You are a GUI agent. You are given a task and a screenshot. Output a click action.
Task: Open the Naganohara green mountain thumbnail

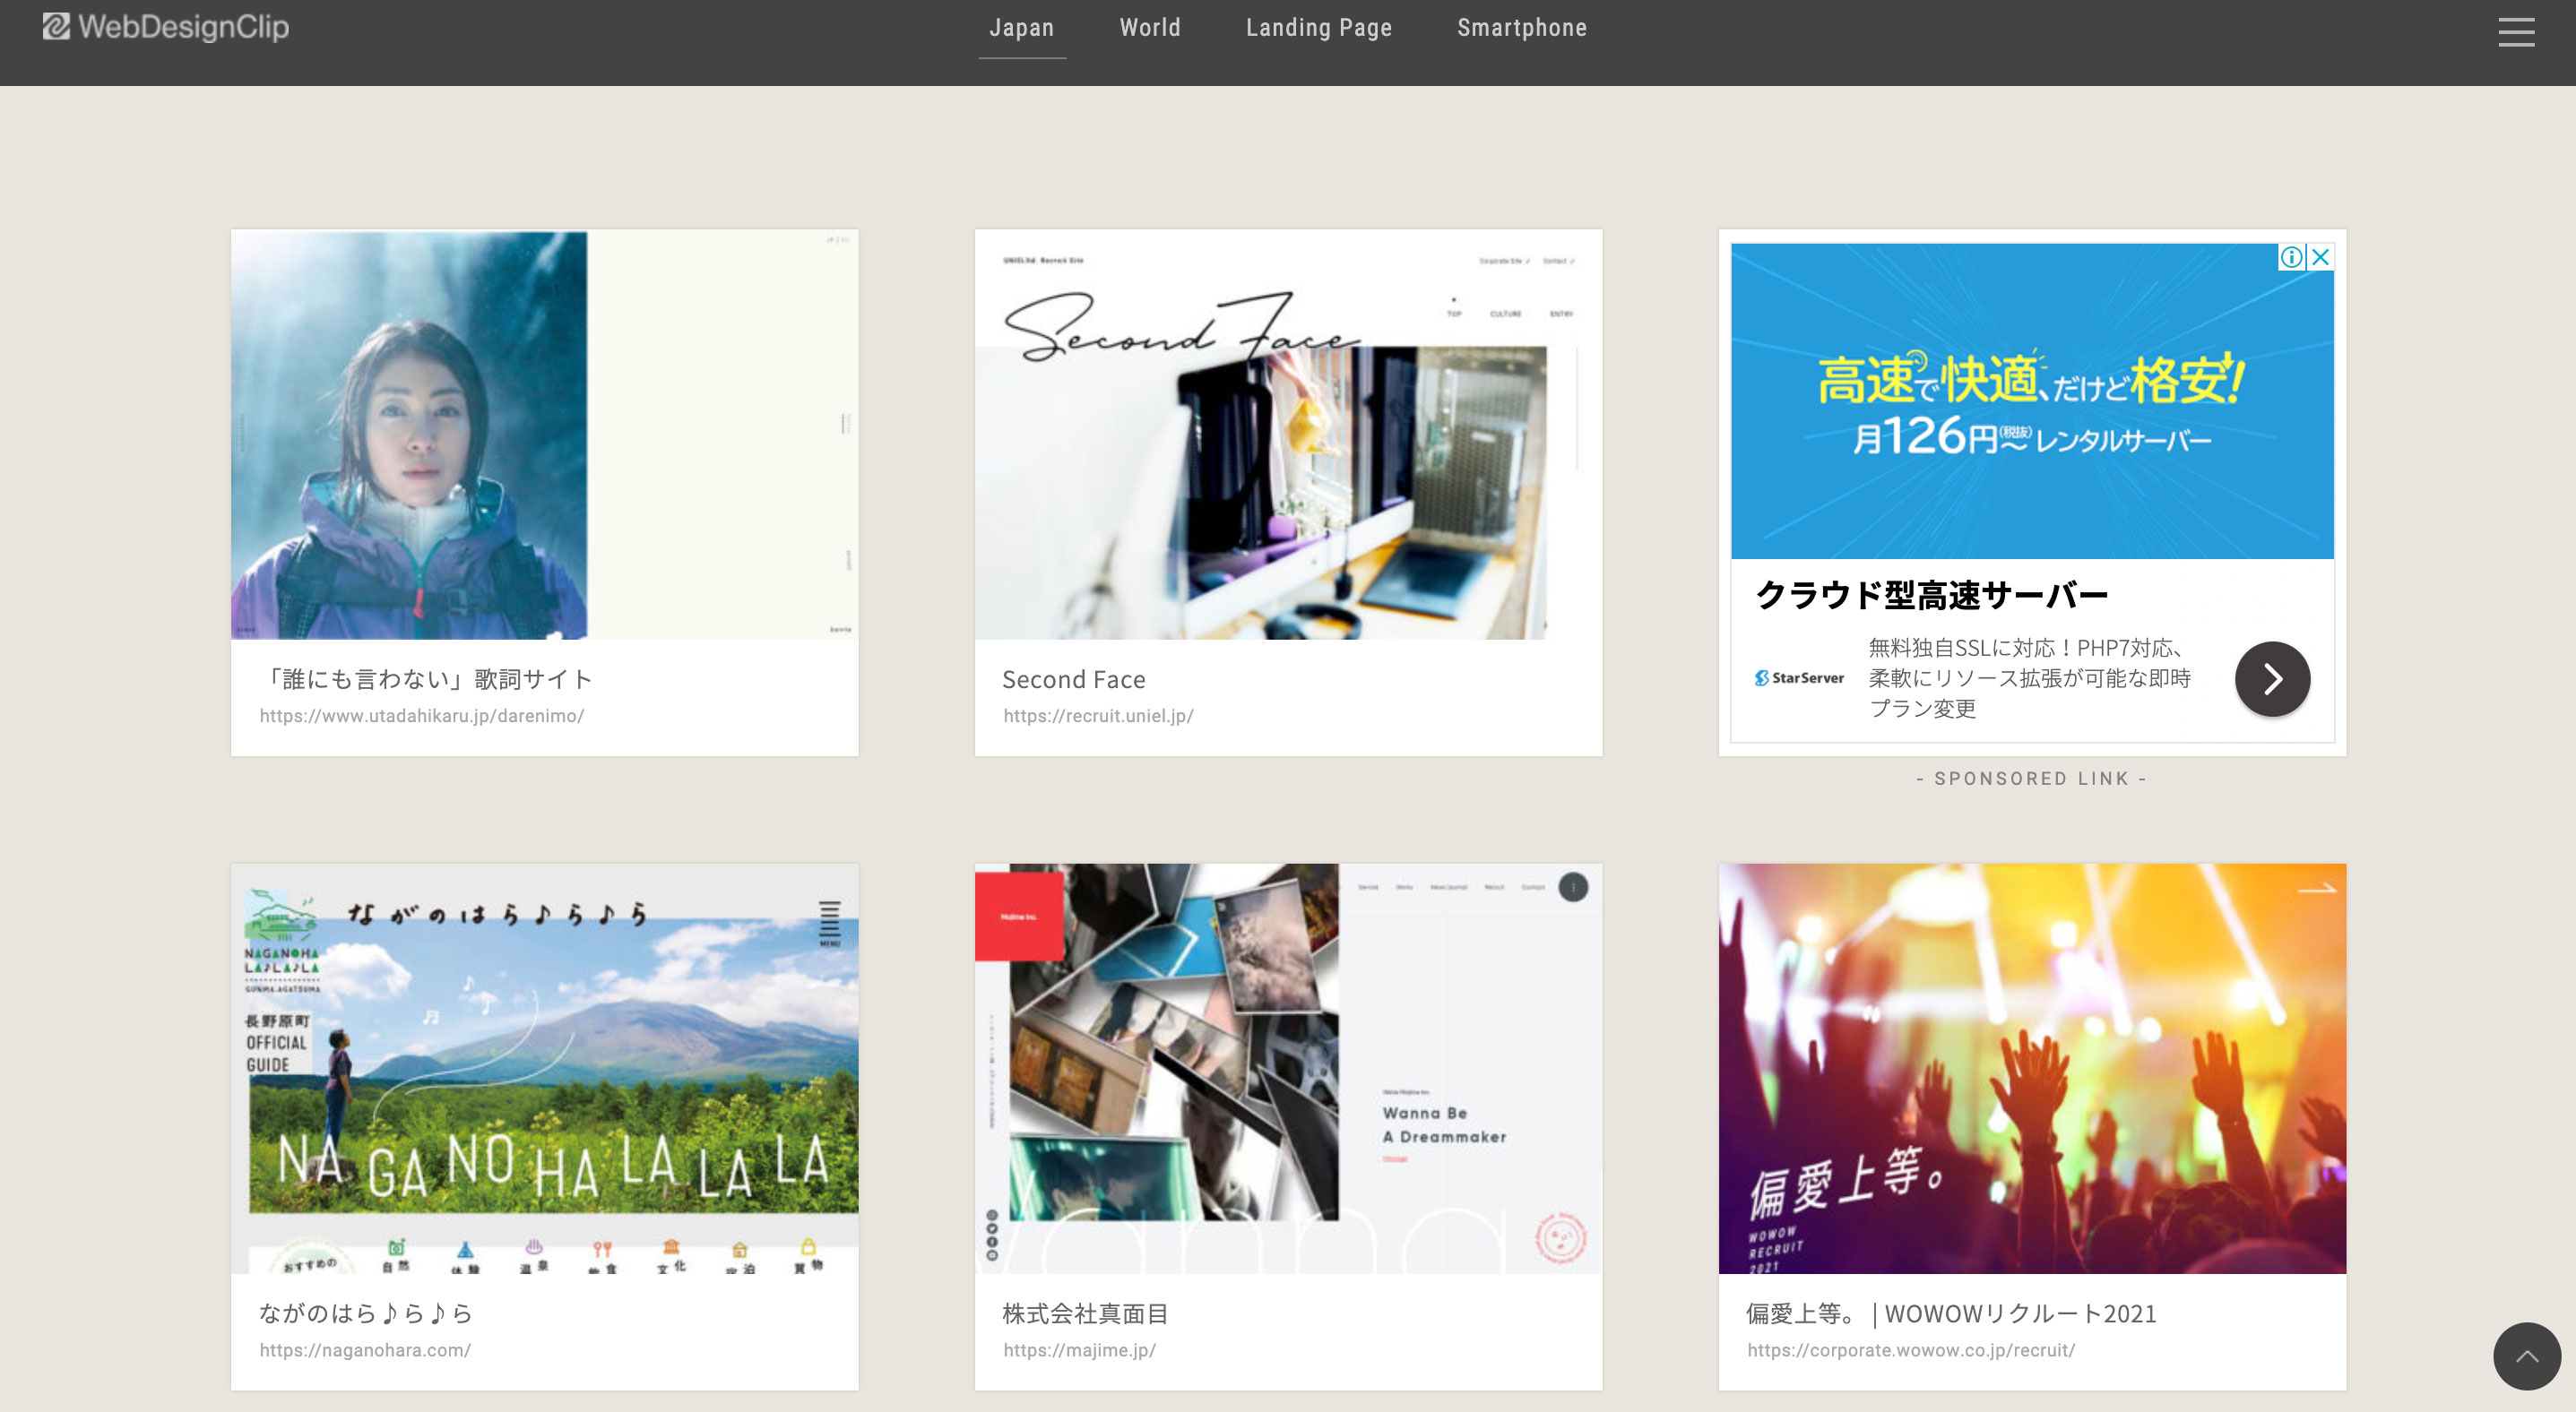[x=544, y=1068]
